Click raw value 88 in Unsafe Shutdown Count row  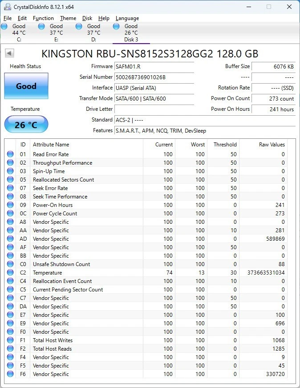282,264
